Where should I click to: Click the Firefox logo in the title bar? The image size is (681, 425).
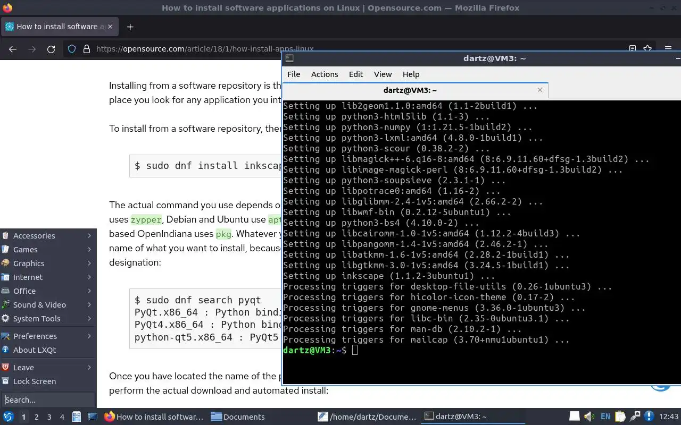coord(7,8)
